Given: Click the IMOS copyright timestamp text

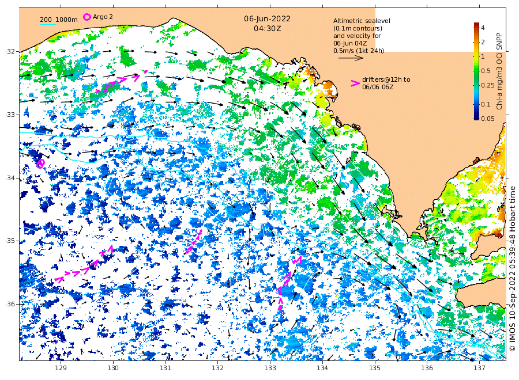Looking at the screenshot, I should coord(513,269).
